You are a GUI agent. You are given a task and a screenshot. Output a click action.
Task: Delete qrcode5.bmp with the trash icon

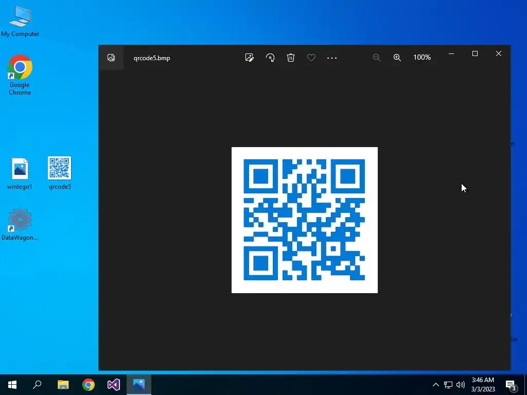[291, 58]
